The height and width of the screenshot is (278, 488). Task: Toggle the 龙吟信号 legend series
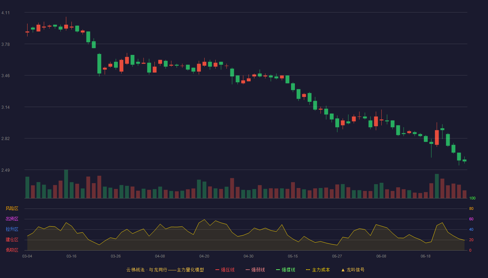click(353, 270)
